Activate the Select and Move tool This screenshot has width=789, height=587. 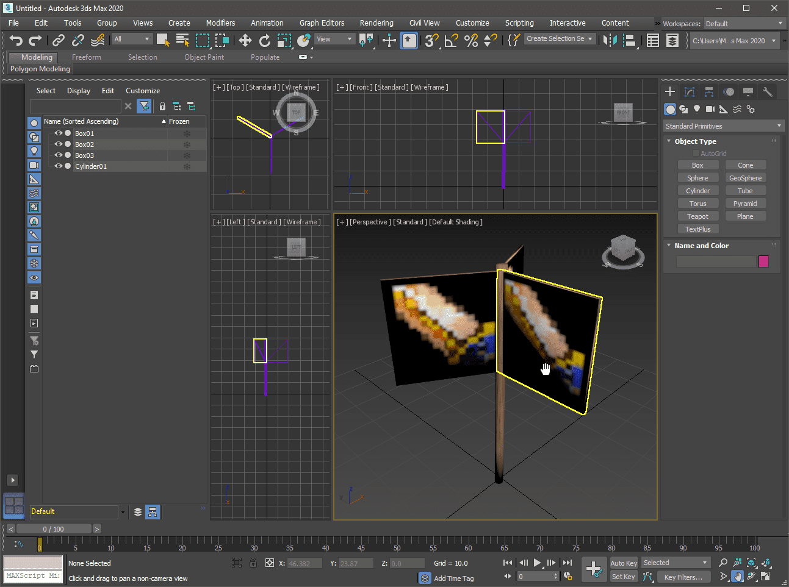[245, 40]
